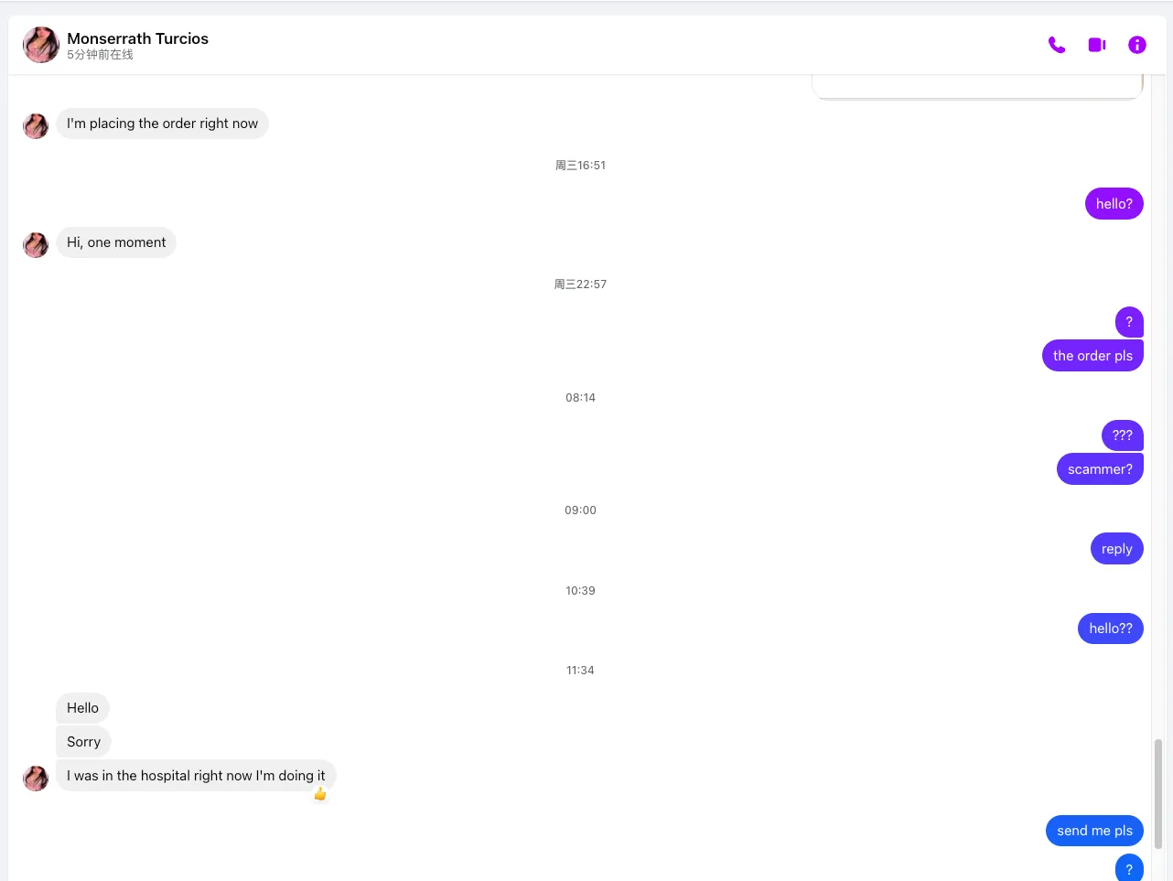Start a voice call with Monserrath Turcios
This screenshot has width=1173, height=881.
[x=1057, y=45]
